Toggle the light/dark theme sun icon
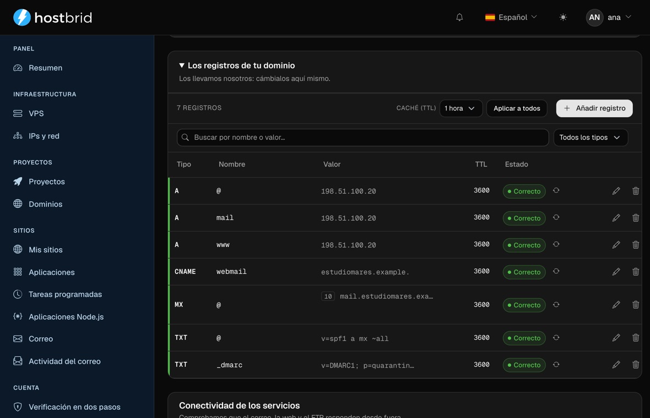The width and height of the screenshot is (650, 418). click(563, 18)
